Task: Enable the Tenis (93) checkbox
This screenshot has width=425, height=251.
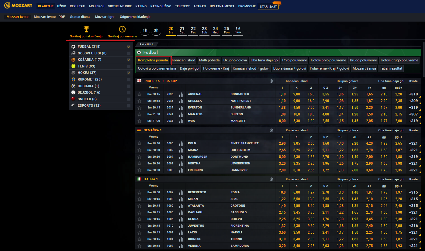Action: click(129, 66)
